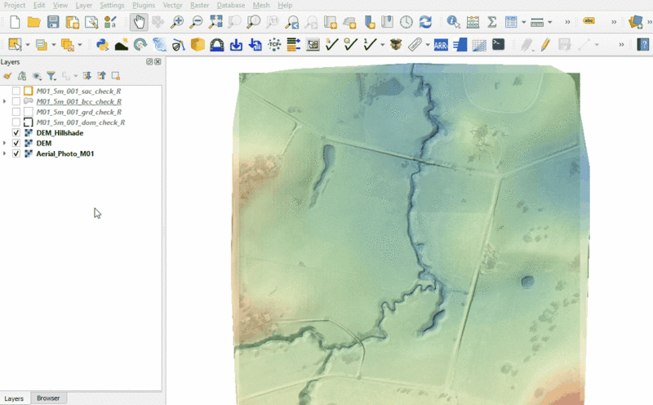
Task: Hide the Aerial_Photo_M01 layer
Action: tap(16, 154)
